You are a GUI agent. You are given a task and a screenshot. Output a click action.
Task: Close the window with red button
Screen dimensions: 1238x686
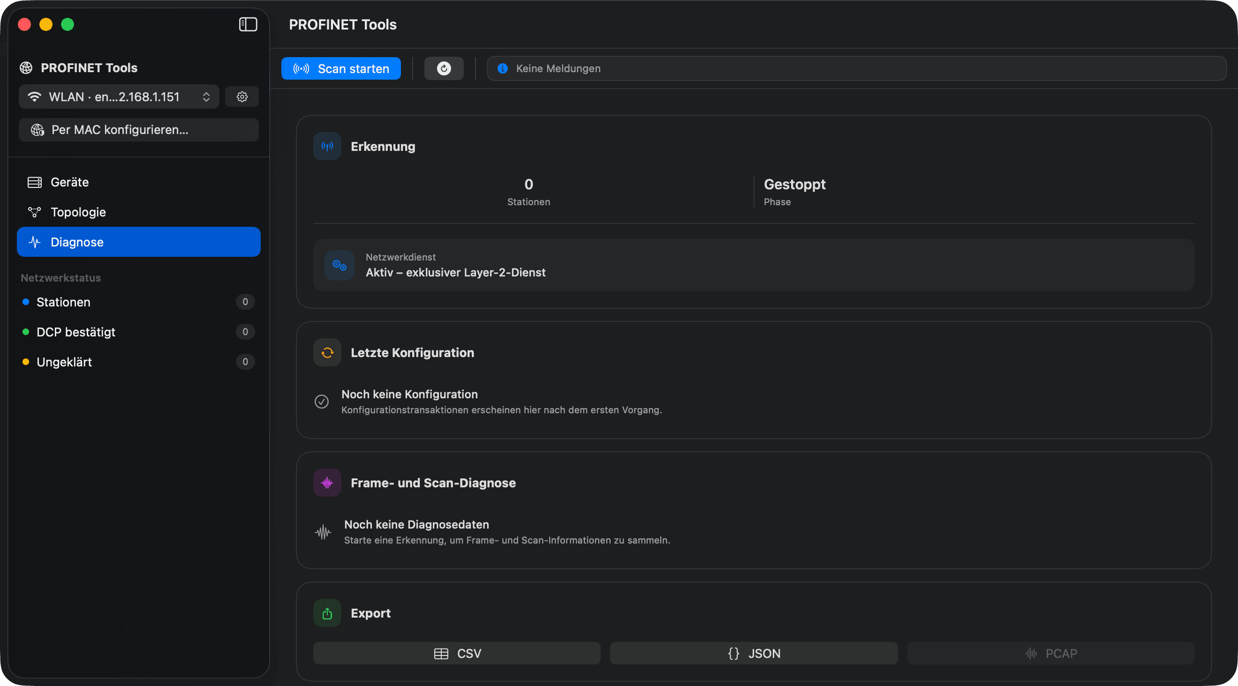[x=24, y=24]
